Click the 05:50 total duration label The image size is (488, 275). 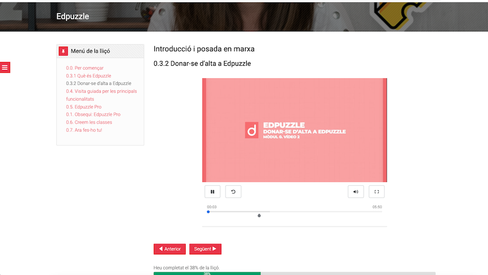coord(377,207)
